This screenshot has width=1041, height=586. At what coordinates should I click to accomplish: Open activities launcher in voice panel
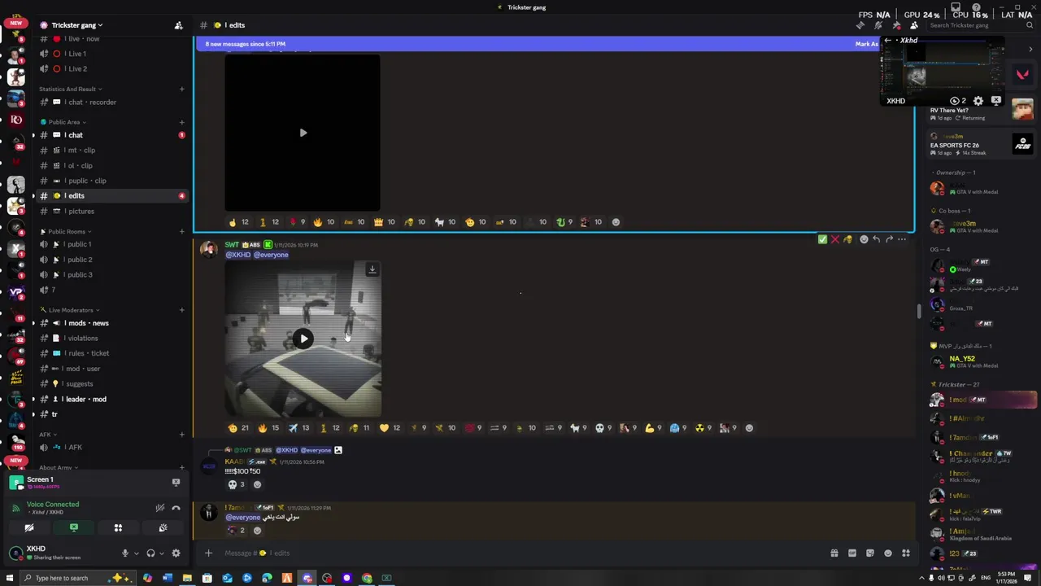pos(118,528)
